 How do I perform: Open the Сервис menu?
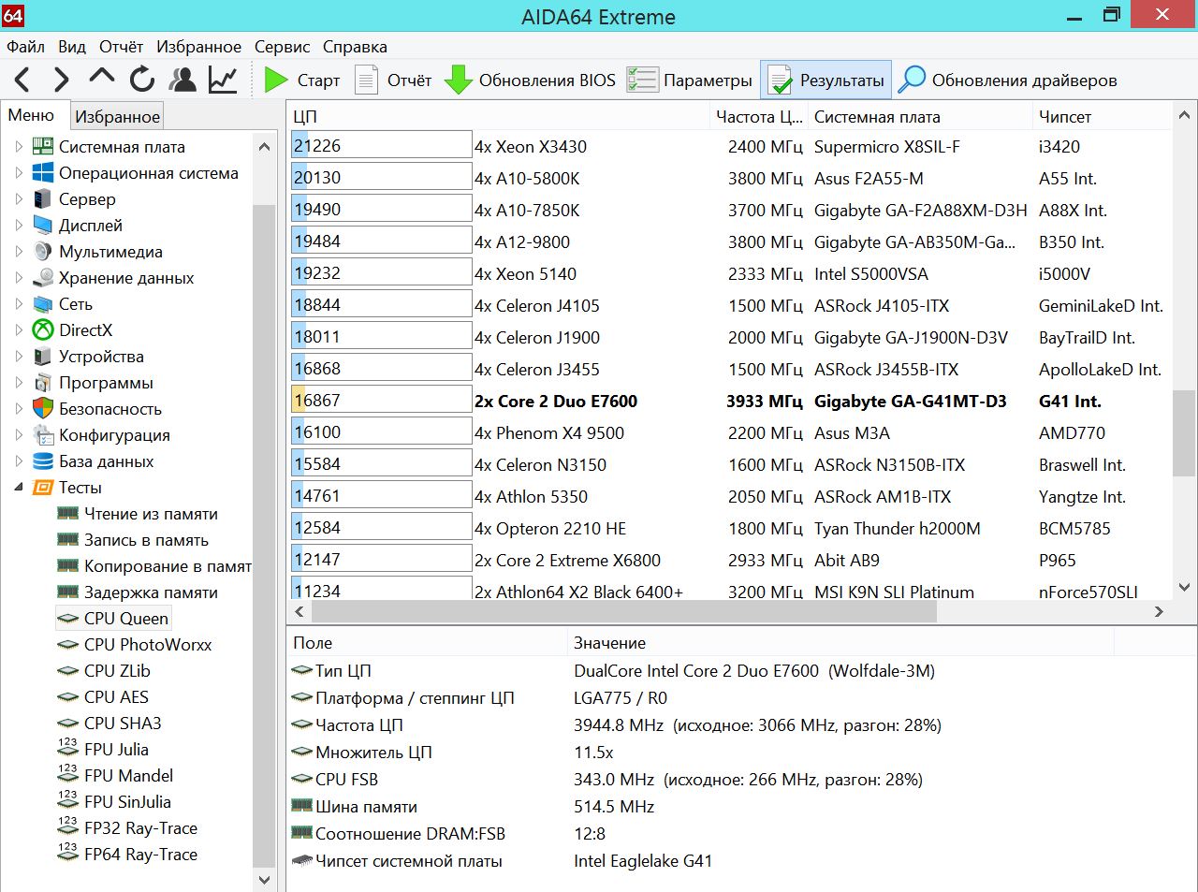[282, 47]
